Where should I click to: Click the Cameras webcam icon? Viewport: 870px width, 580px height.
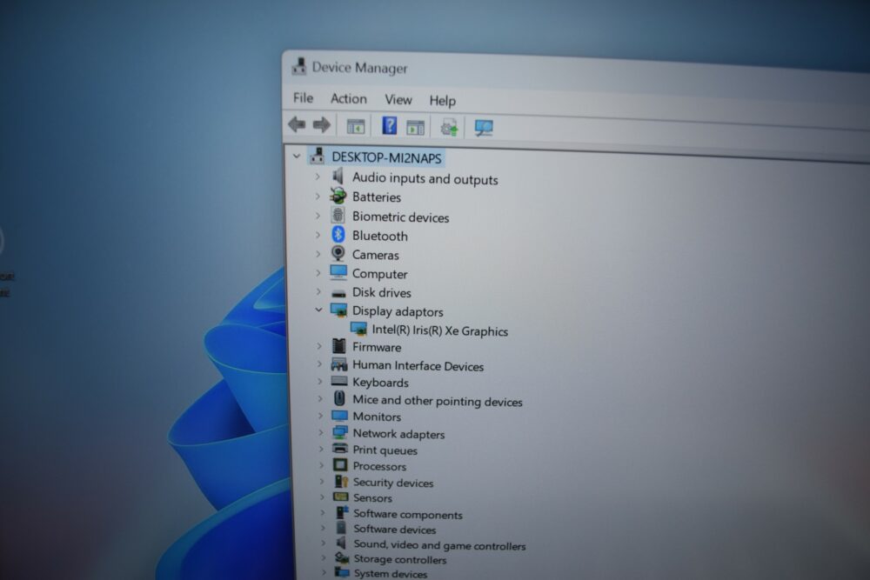pos(338,253)
